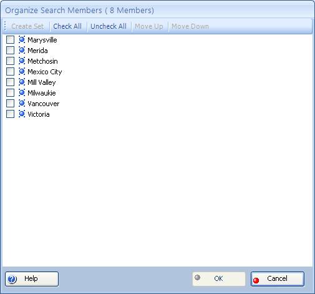Confirm with the OK button
Image resolution: width=315 pixels, height=294 pixels.
point(219,279)
